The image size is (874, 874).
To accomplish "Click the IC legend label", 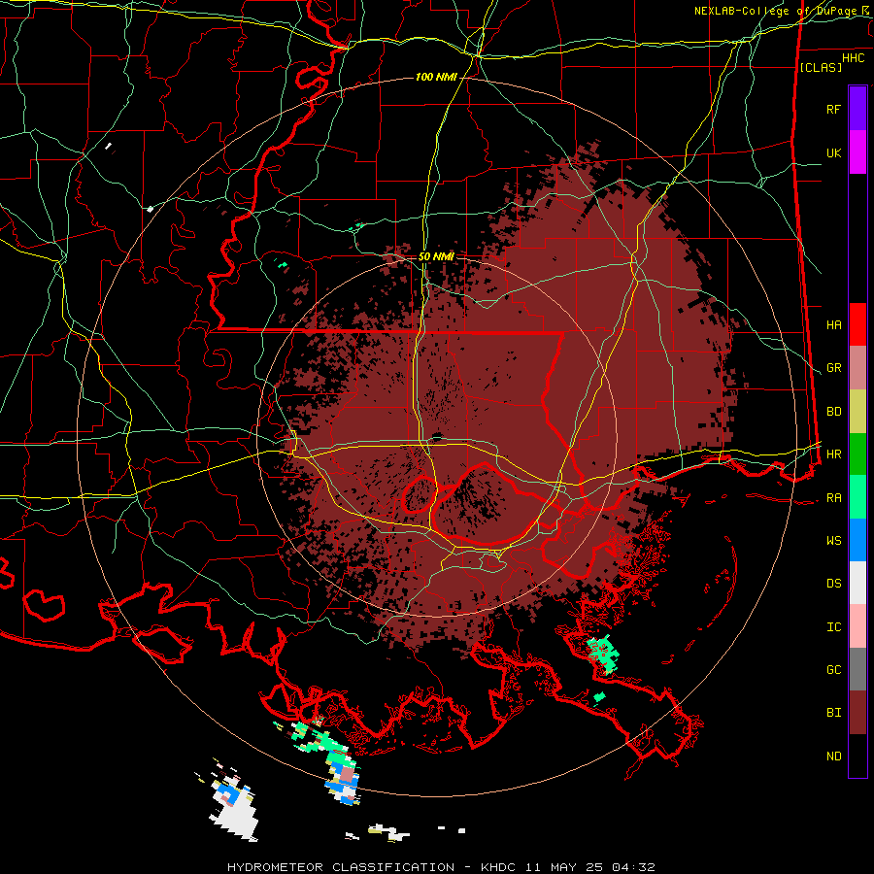I will click(x=833, y=626).
